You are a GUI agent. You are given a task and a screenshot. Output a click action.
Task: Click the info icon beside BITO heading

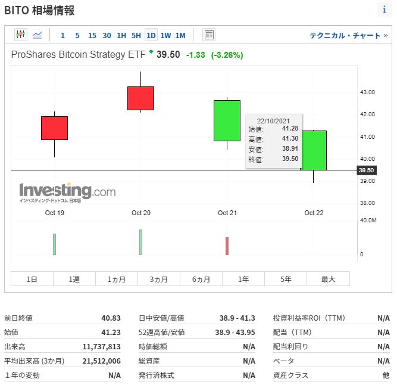click(x=385, y=10)
